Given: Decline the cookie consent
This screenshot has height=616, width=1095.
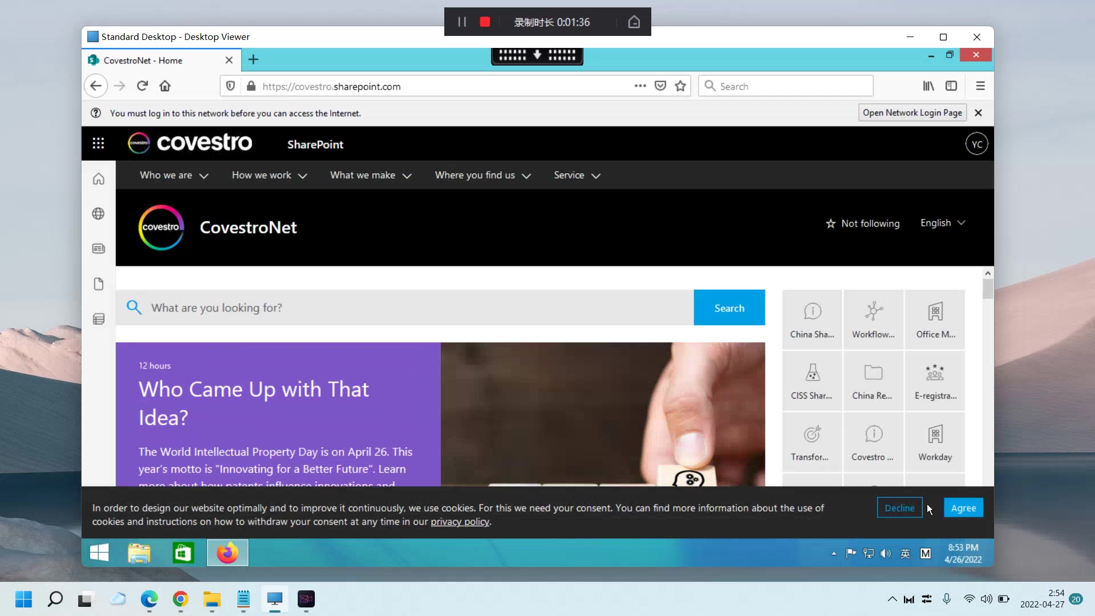Looking at the screenshot, I should 899,508.
